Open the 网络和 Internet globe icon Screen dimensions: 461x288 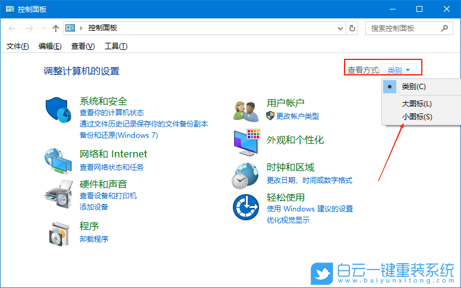[58, 161]
